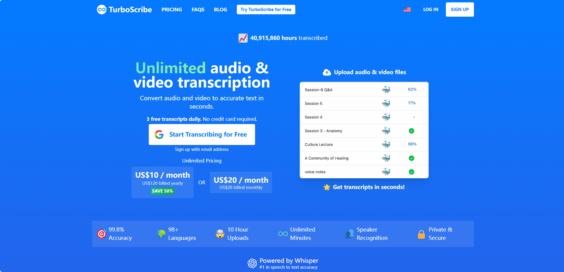Click the Culture Lecture file name
Image resolution: width=564 pixels, height=272 pixels.
point(319,145)
